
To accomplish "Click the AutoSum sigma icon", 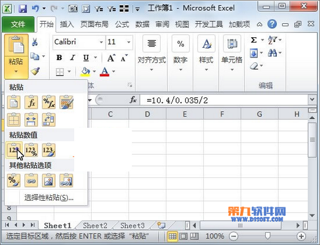I will [254, 40].
